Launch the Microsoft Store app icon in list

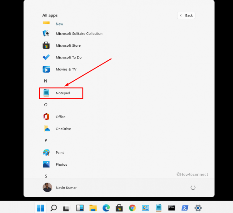point(46,45)
